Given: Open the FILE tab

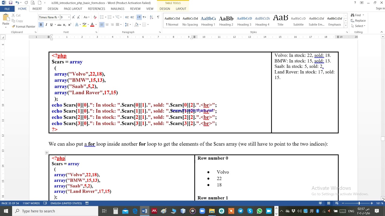Looking at the screenshot, I should pos(7,9).
